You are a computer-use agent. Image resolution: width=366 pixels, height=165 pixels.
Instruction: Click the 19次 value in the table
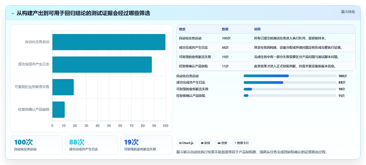point(225,57)
